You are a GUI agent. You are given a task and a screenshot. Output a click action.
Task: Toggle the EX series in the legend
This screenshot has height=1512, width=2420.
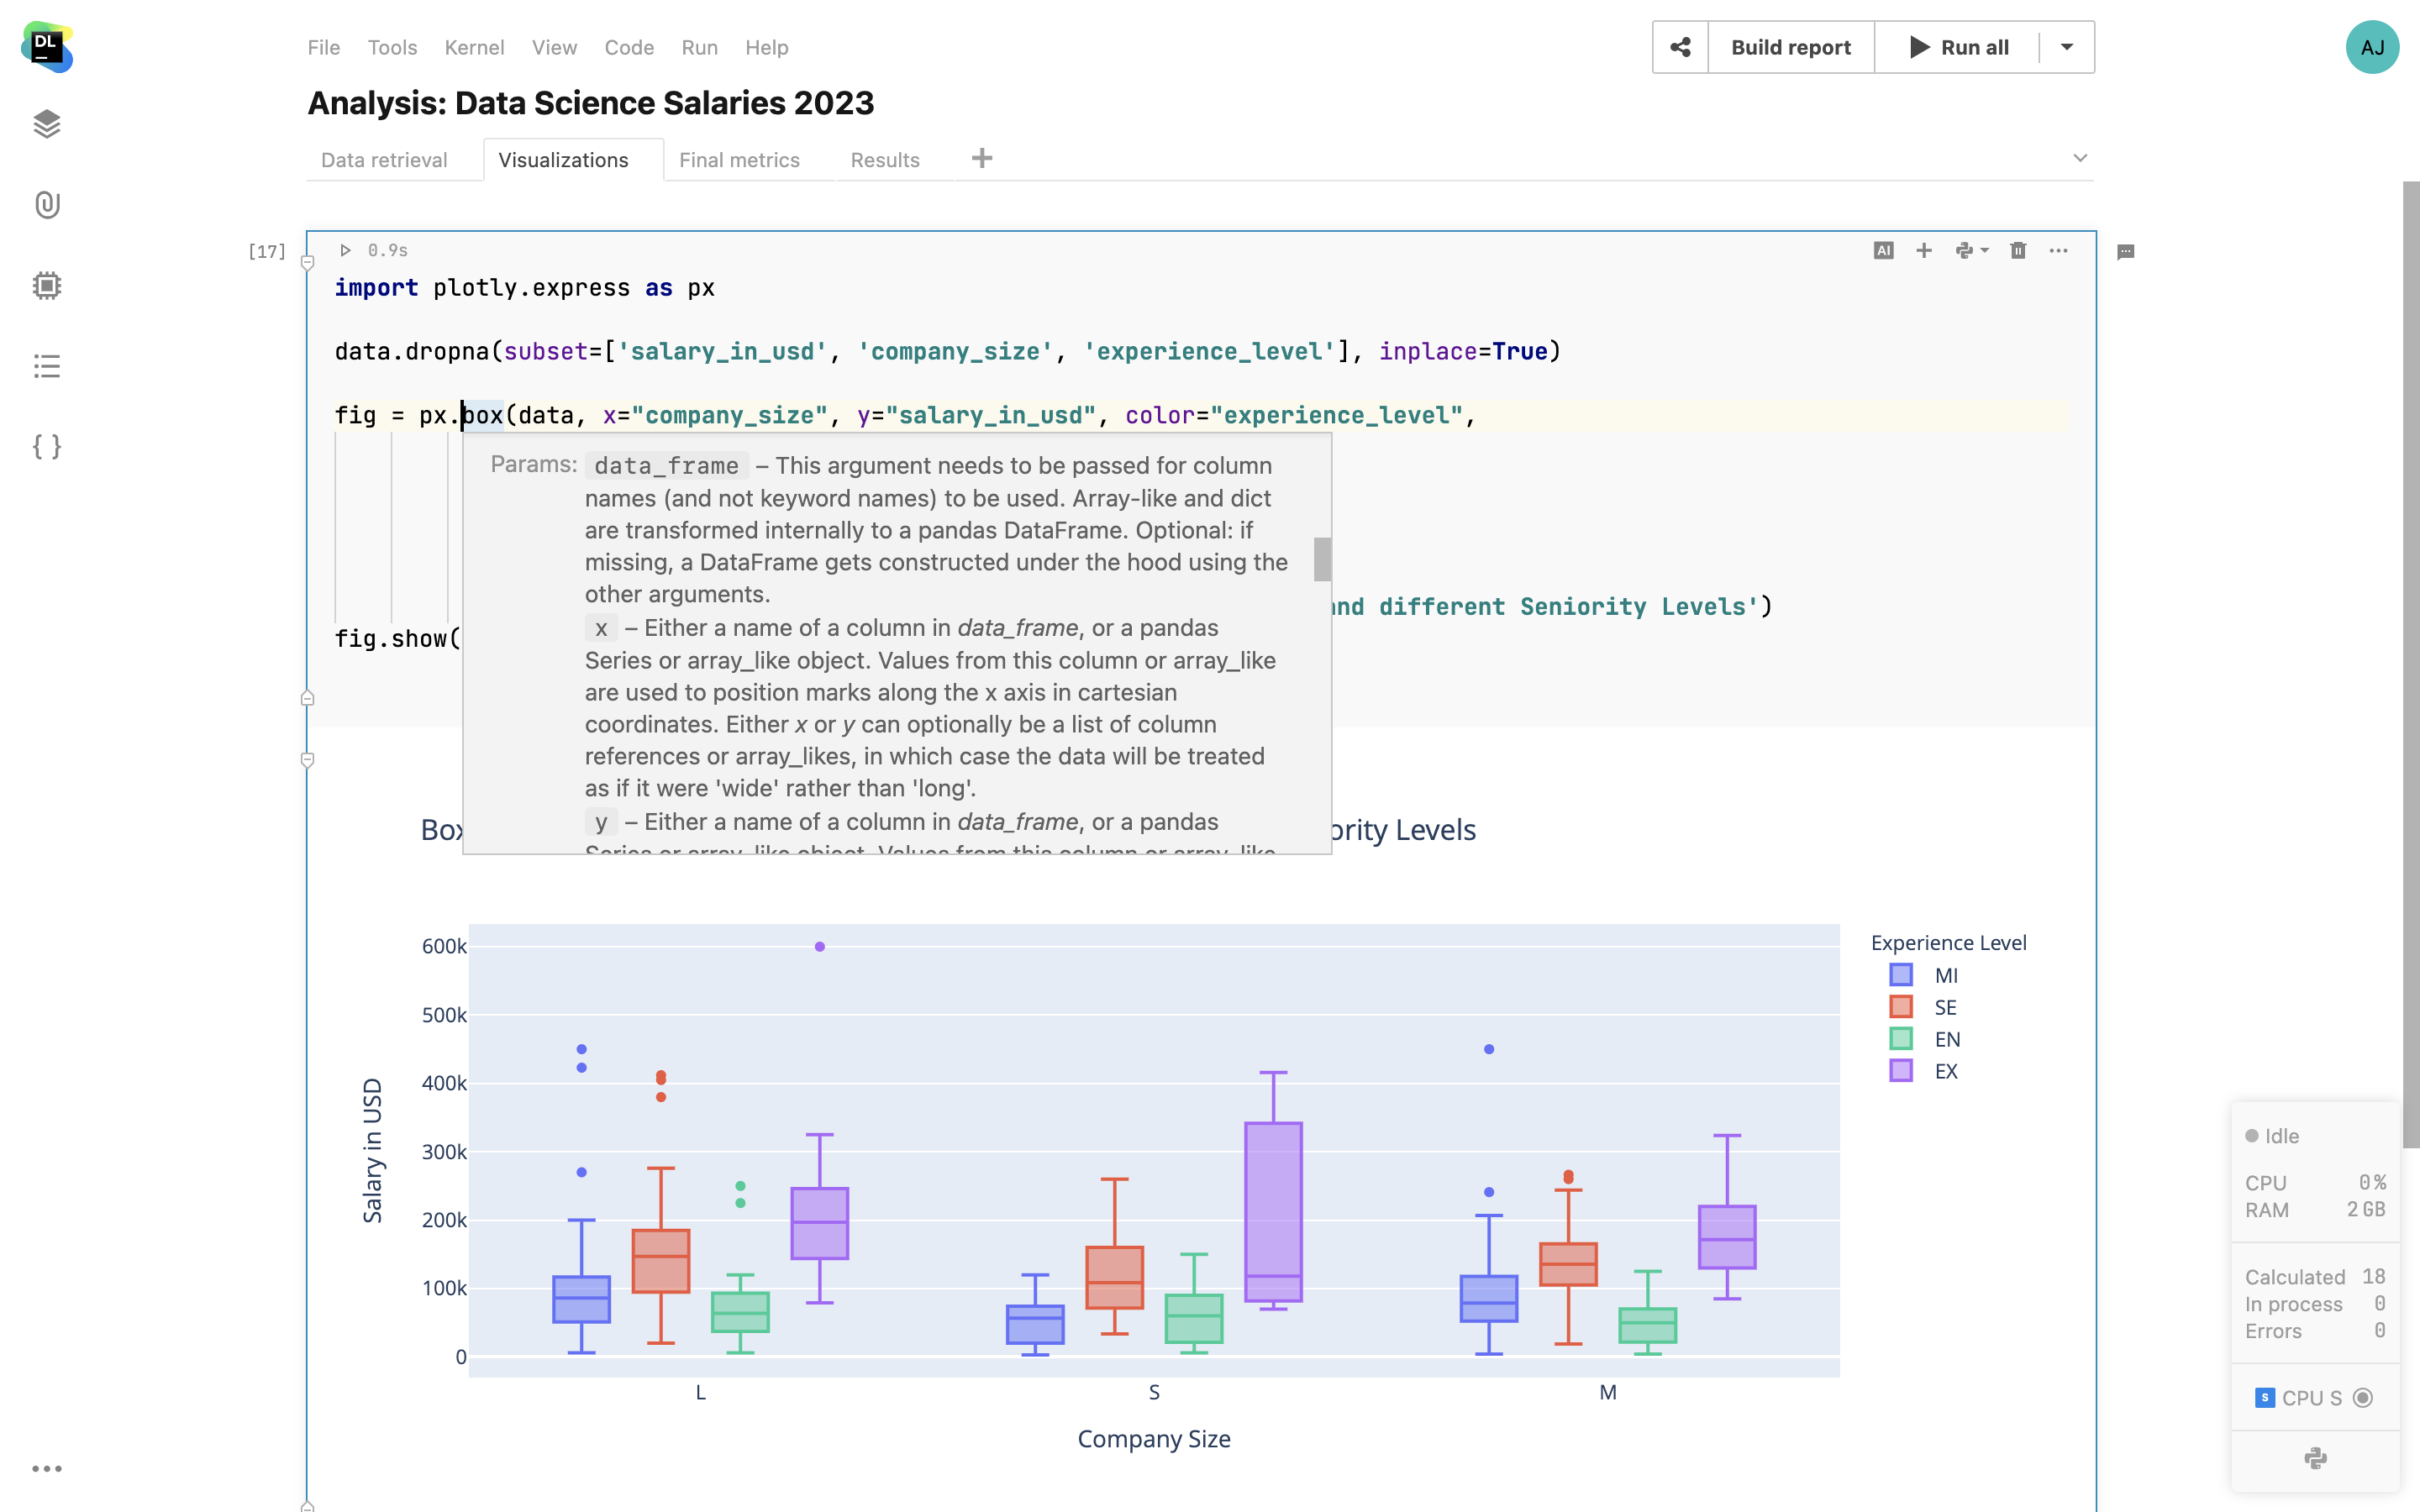(x=1944, y=1071)
